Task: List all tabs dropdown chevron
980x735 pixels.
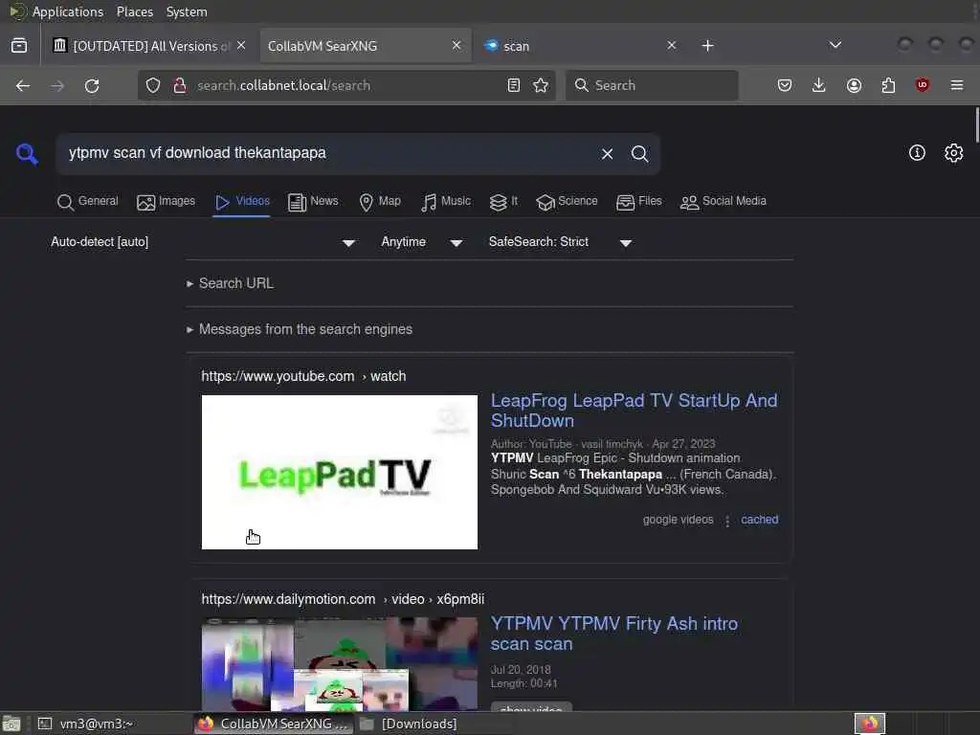Action: [835, 45]
